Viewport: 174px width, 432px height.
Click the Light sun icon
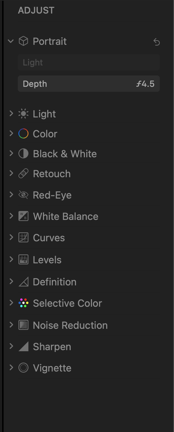click(x=23, y=114)
